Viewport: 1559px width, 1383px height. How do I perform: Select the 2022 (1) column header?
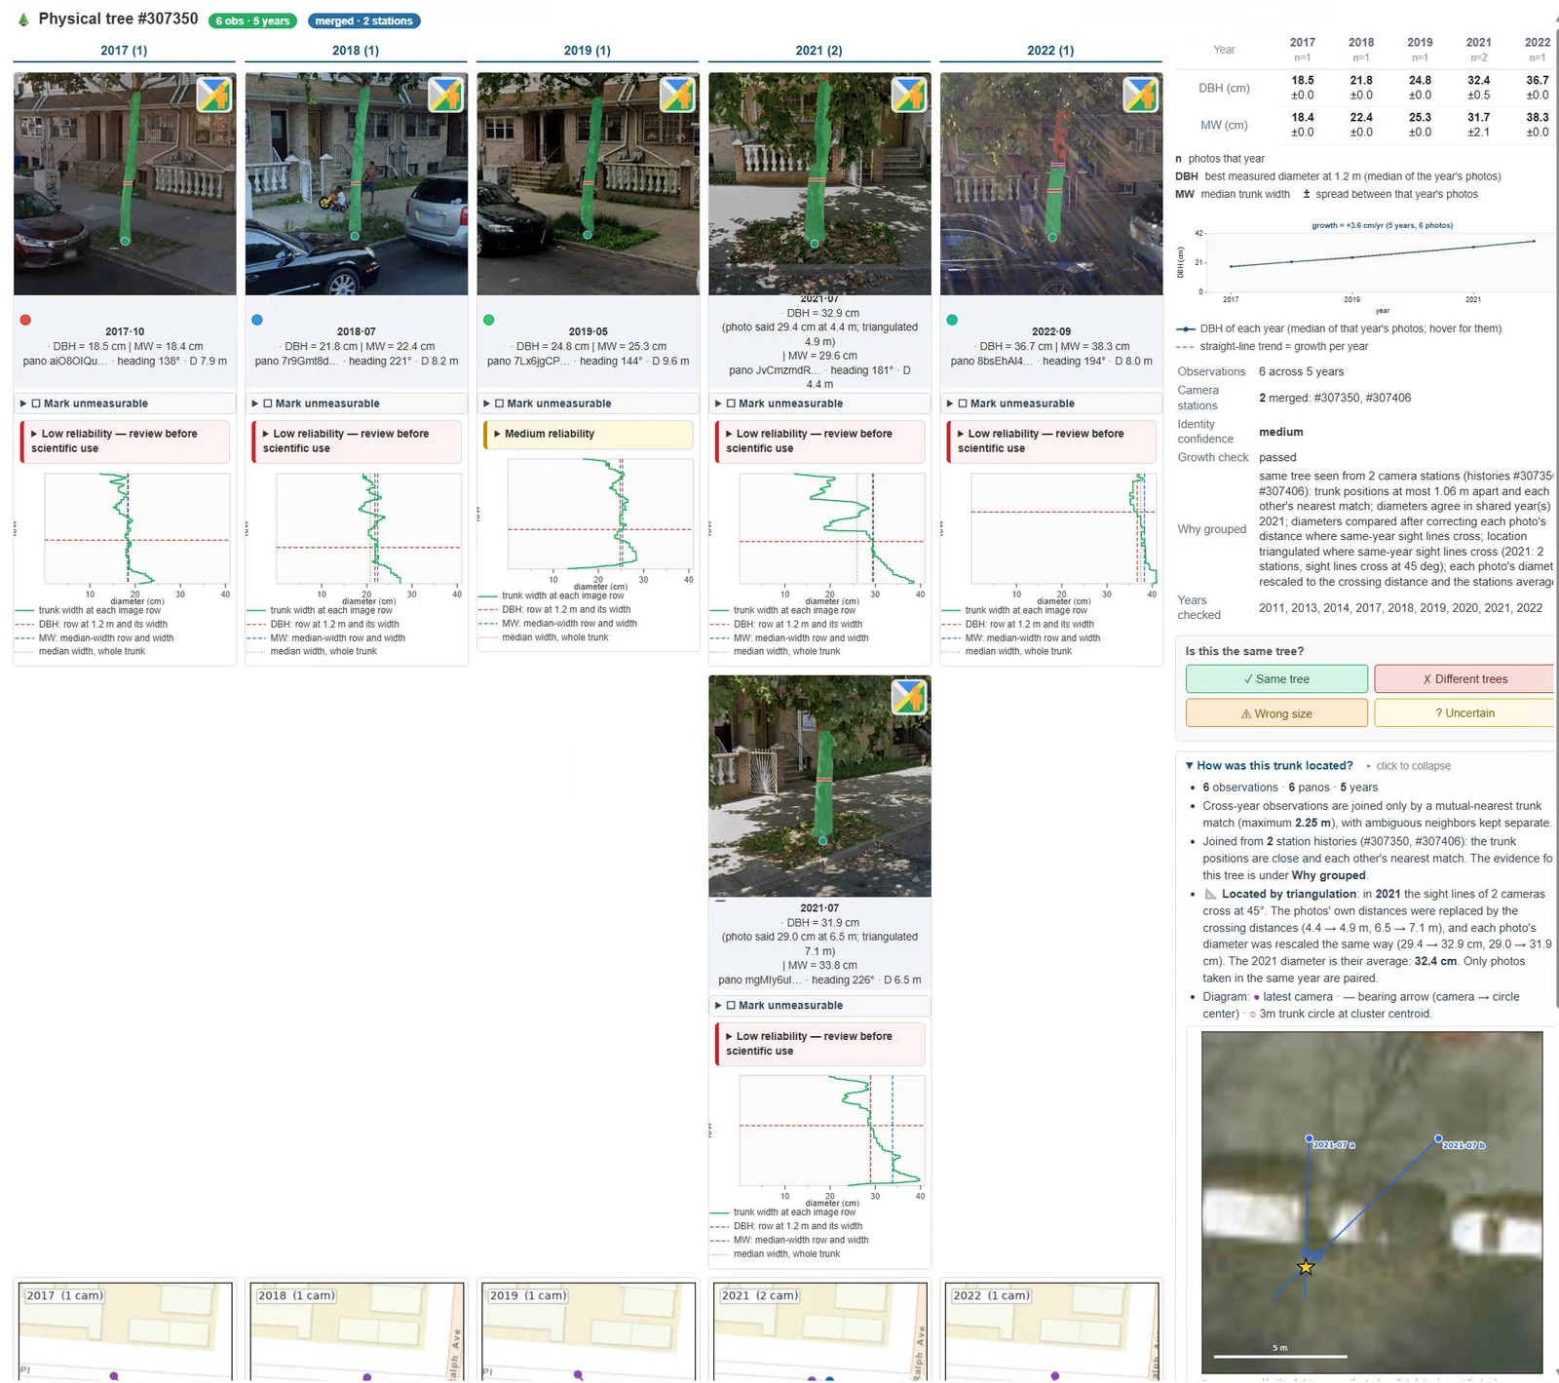click(1050, 51)
